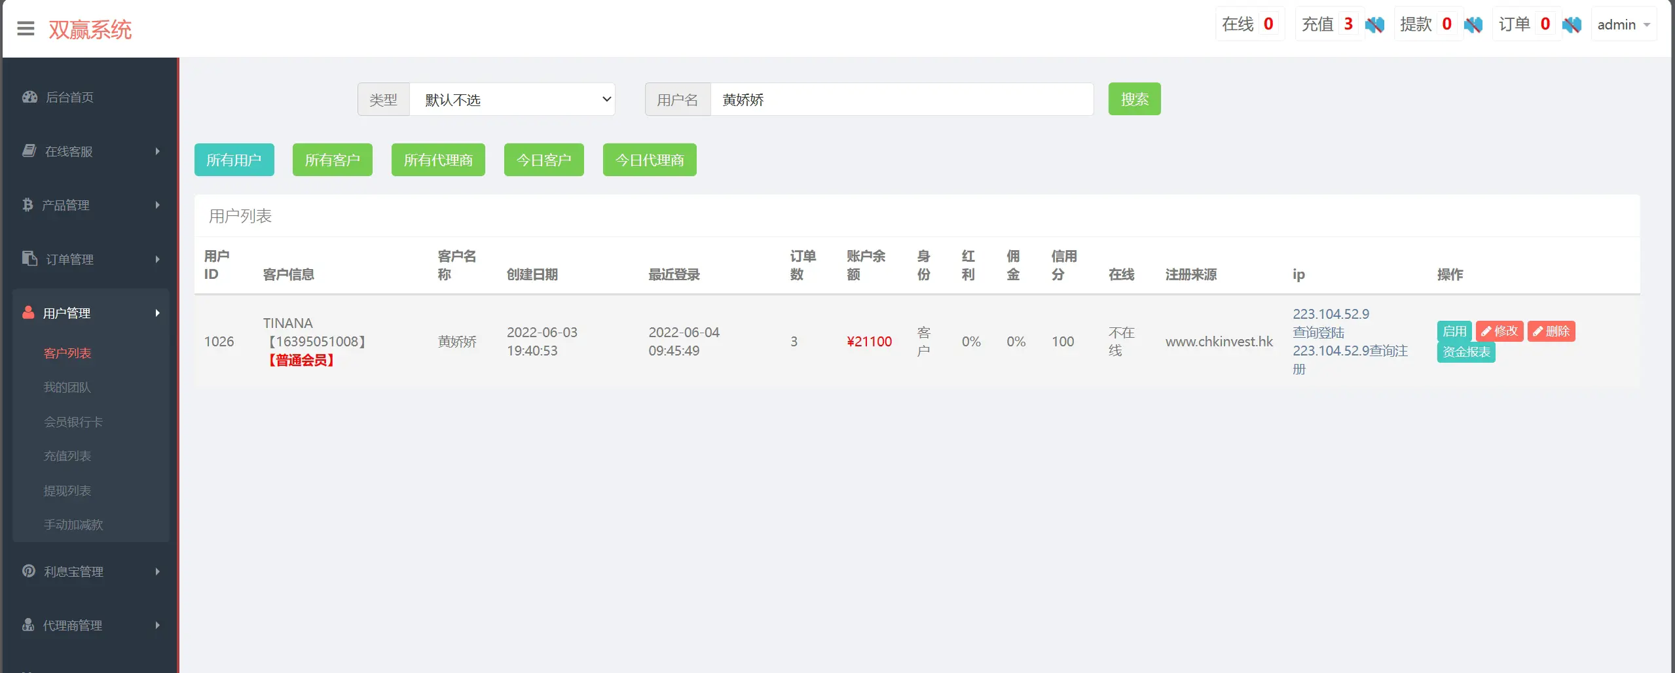Click the 用户名 search input field
1675x673 pixels.
(x=901, y=100)
